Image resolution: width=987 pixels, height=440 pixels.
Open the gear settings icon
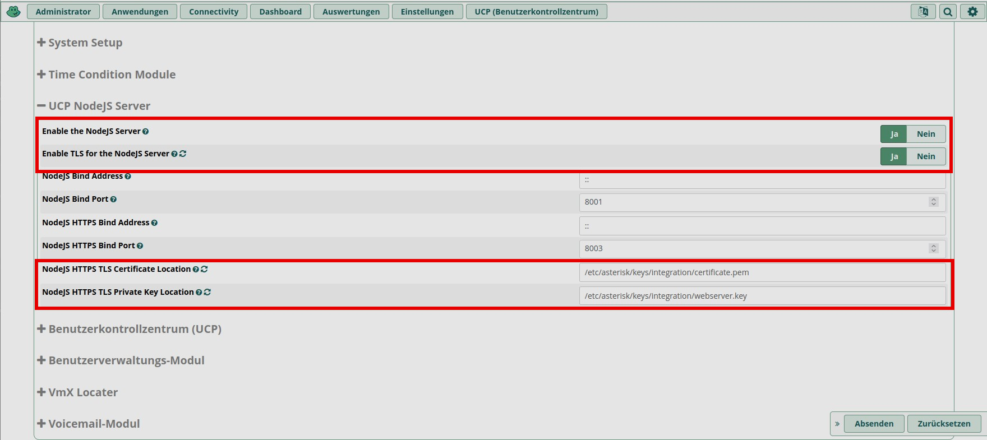click(972, 12)
